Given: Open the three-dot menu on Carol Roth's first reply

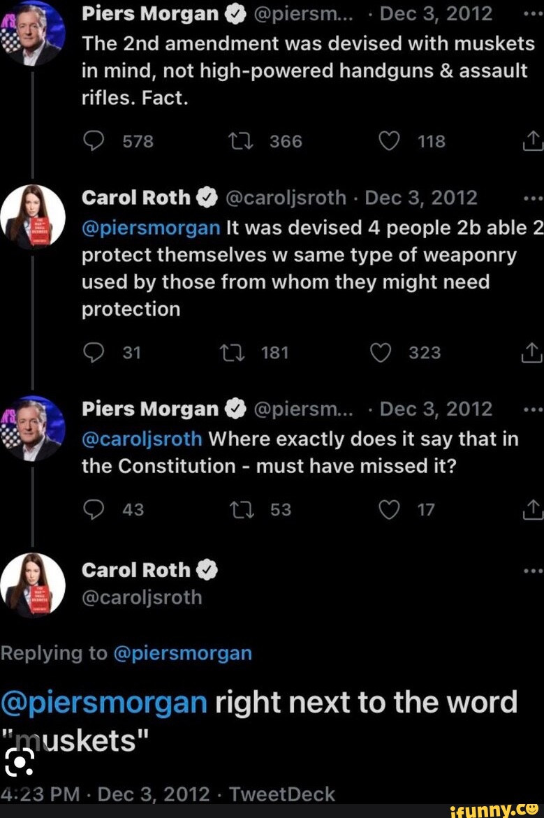Looking at the screenshot, I should [532, 198].
